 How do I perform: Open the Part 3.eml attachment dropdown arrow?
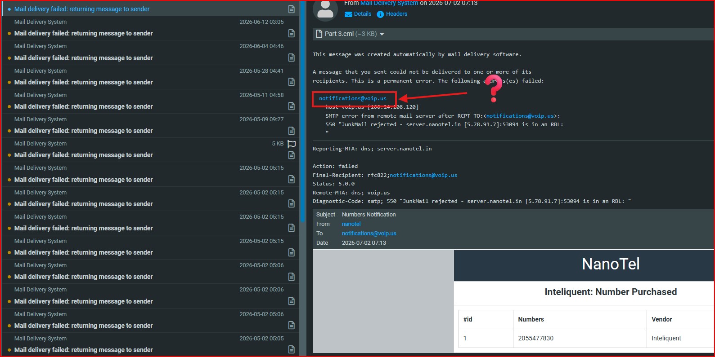point(382,34)
